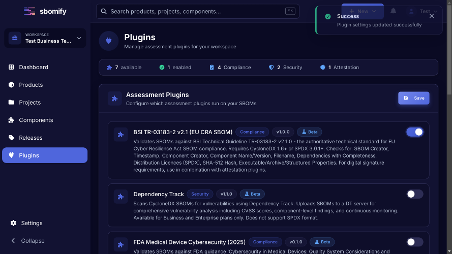Viewport: 452px width, 254px height.
Task: Click the v1.0.0 version badge
Action: click(283, 132)
